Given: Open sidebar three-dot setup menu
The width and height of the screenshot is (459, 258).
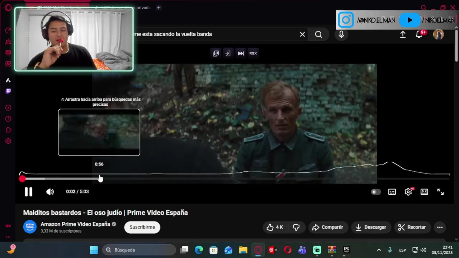Looking at the screenshot, I should 8,237.
